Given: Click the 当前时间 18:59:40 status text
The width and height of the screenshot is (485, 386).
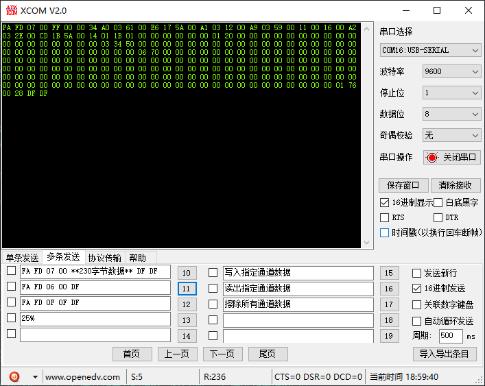Looking at the screenshot, I should tap(404, 377).
